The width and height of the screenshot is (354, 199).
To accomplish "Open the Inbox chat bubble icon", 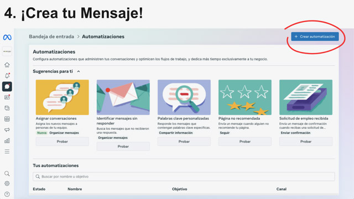I will pyautogui.click(x=7, y=86).
